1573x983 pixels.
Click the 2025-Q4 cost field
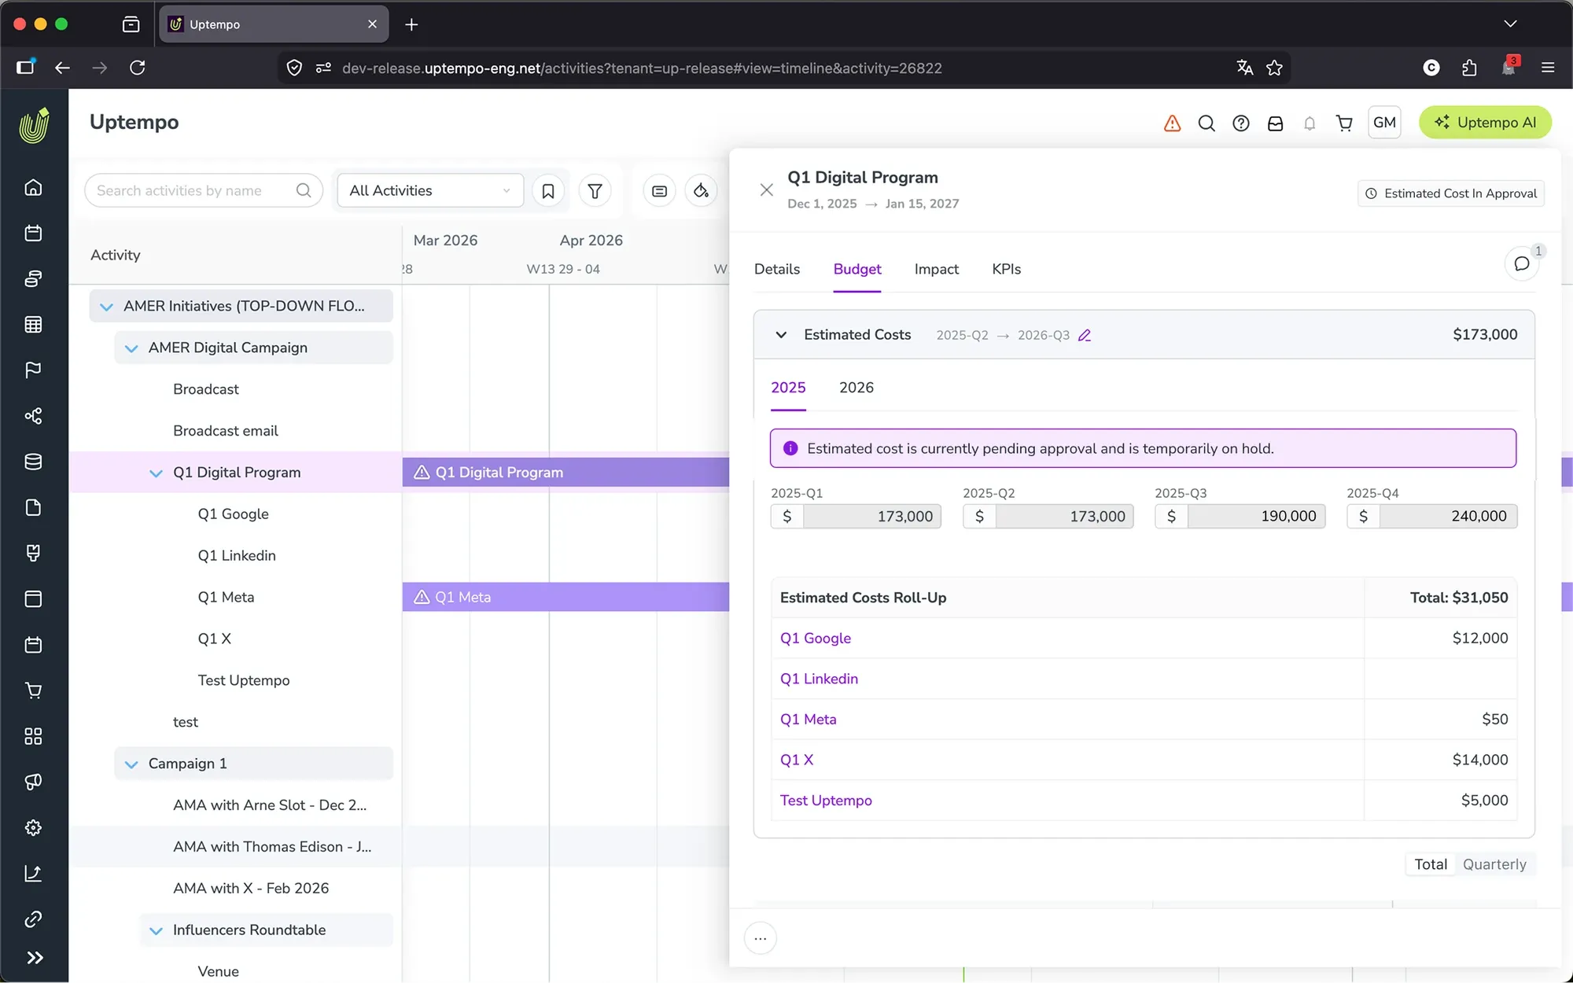point(1431,517)
